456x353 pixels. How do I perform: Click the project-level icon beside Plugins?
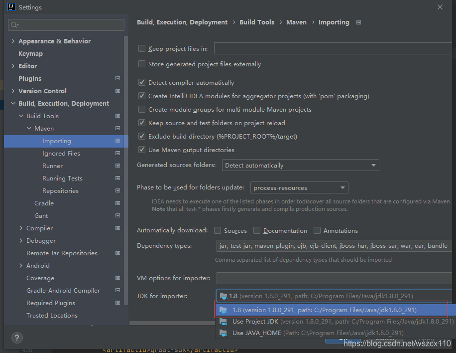[118, 78]
